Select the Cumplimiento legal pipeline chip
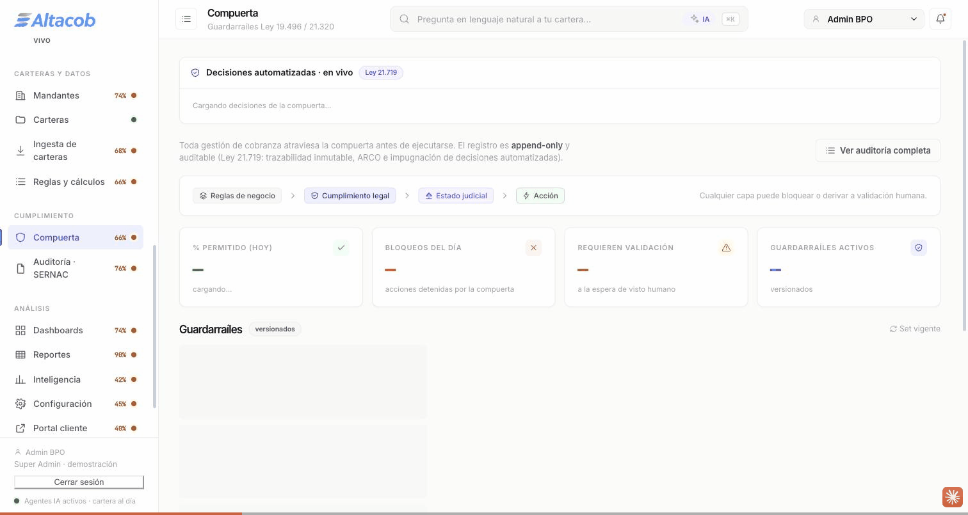This screenshot has width=968, height=515. (x=350, y=196)
